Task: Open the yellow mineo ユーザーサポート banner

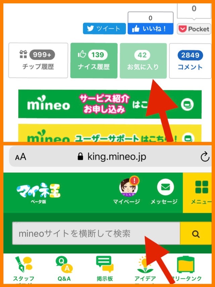Action: tap(110, 133)
